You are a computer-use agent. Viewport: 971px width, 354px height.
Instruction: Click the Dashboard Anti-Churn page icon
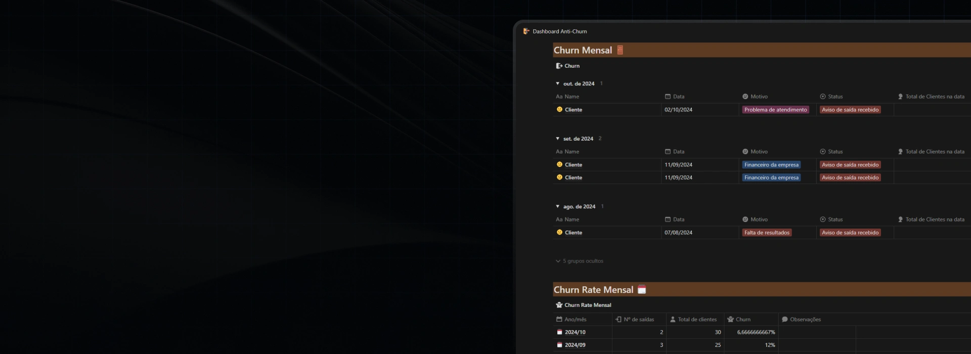(526, 31)
